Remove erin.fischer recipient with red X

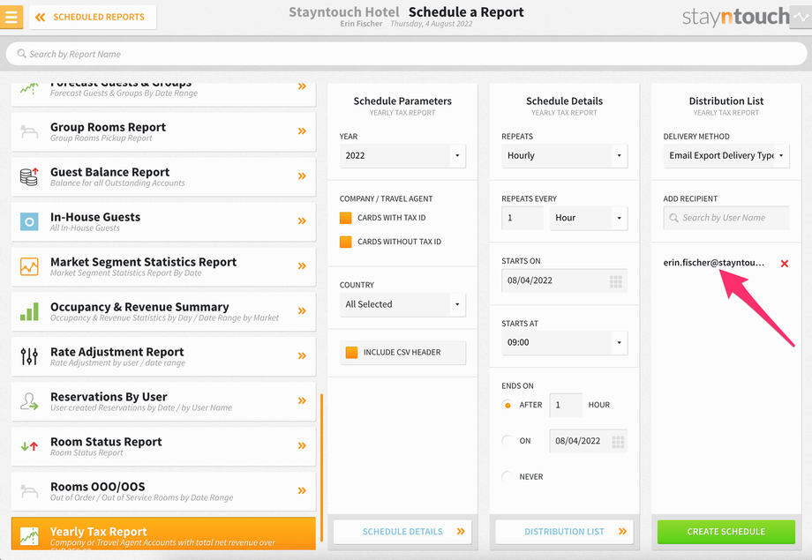coord(785,264)
